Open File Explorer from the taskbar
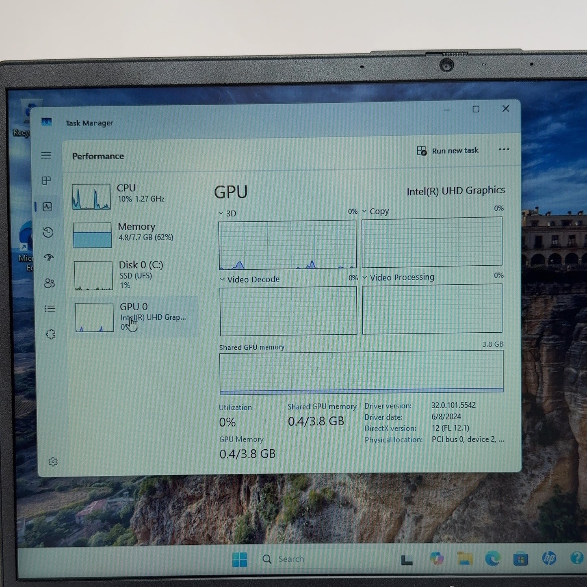 [x=464, y=559]
